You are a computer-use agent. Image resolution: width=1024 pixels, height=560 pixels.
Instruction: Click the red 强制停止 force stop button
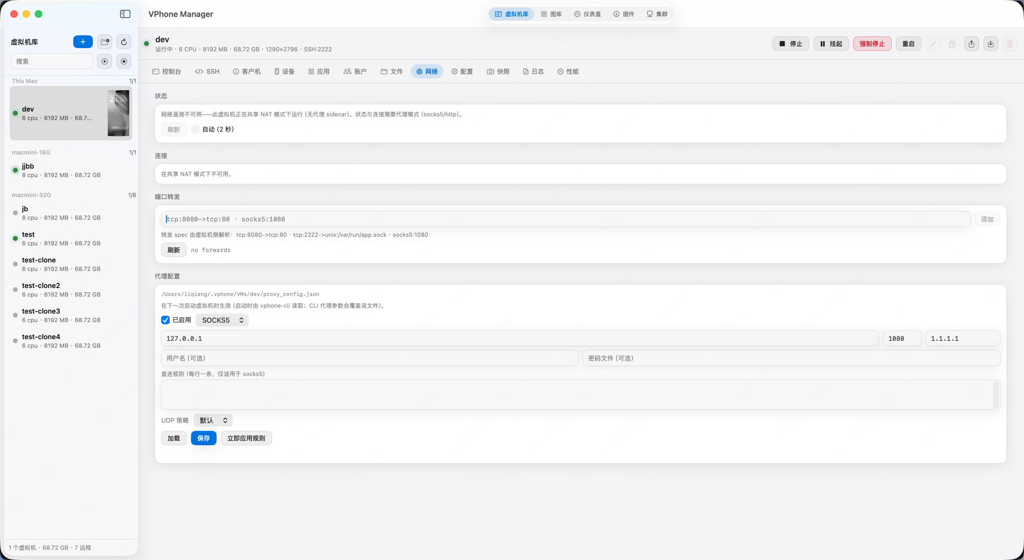coord(872,44)
